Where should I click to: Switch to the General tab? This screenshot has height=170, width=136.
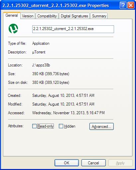pyautogui.click(x=12, y=15)
